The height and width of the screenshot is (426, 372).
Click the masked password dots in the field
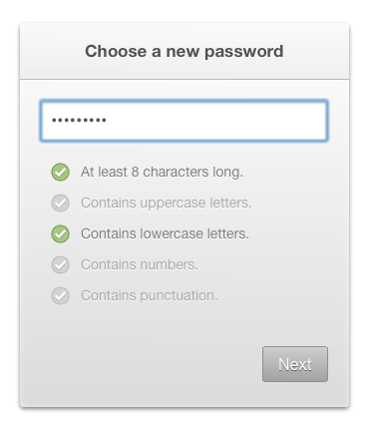pyautogui.click(x=79, y=120)
